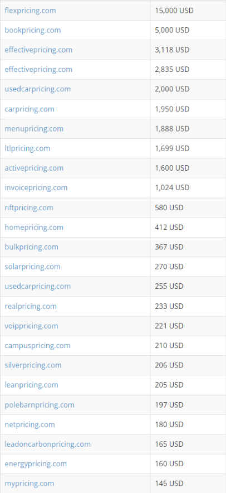
Task: Open the flexpricing.com domain link
Action: point(31,11)
